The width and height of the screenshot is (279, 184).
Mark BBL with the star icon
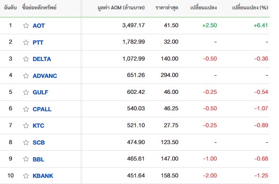[26, 159]
